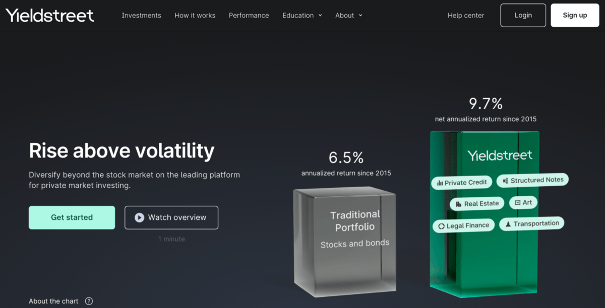Click the question mark icon beside About the chart

(89, 301)
